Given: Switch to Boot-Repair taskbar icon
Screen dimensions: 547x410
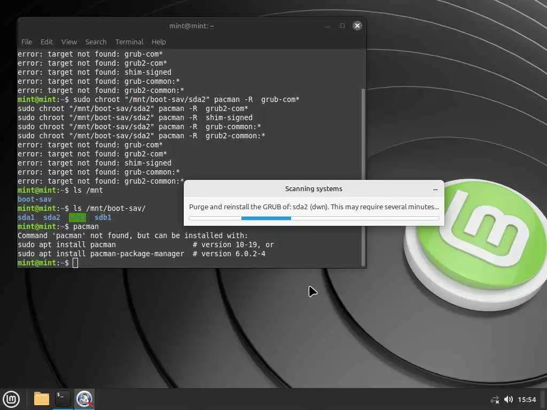Looking at the screenshot, I should pos(84,399).
